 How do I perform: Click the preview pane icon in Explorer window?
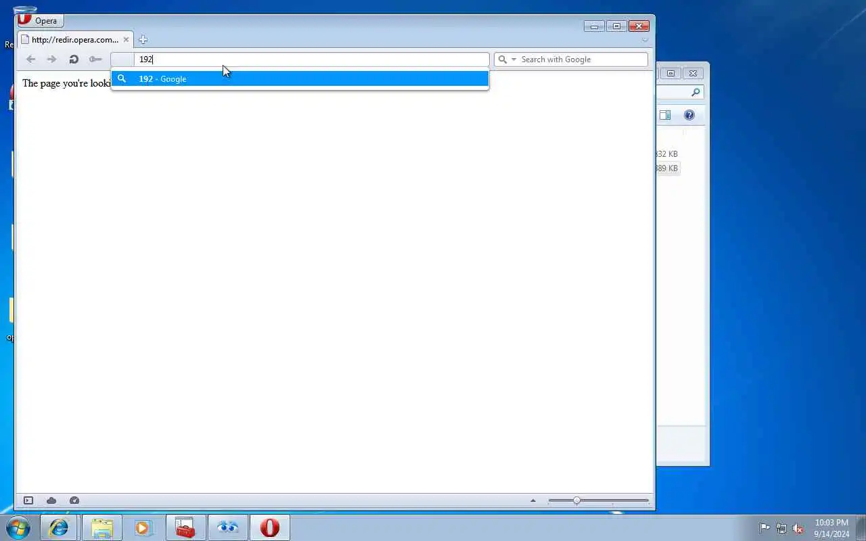665,115
